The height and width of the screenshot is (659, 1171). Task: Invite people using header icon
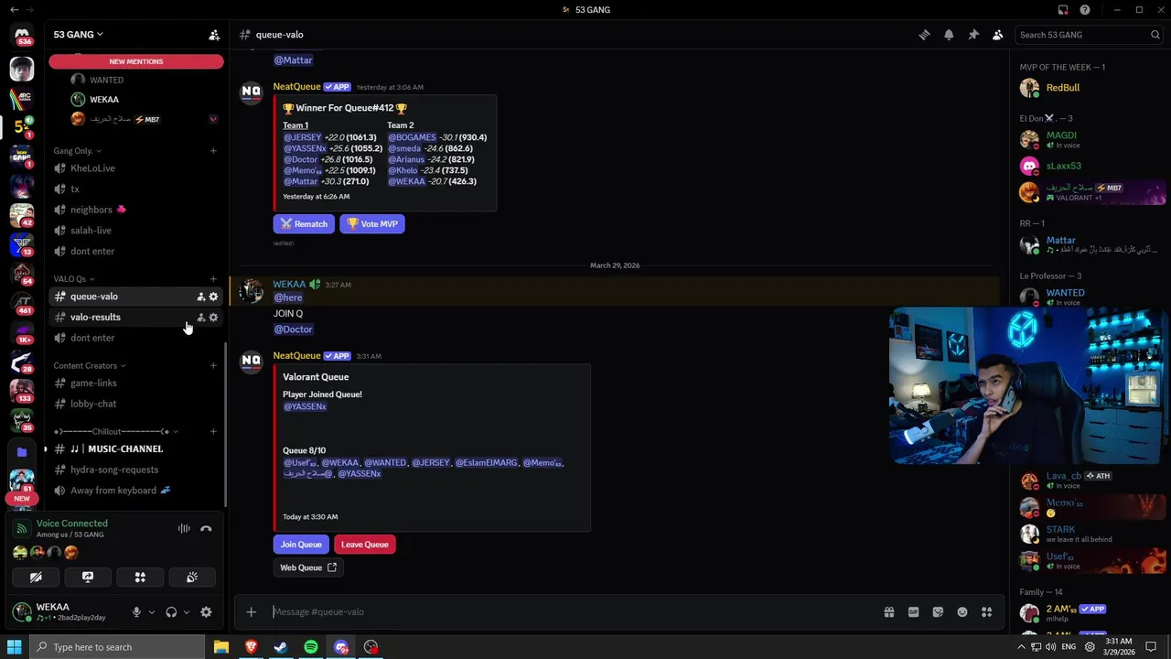tap(214, 35)
